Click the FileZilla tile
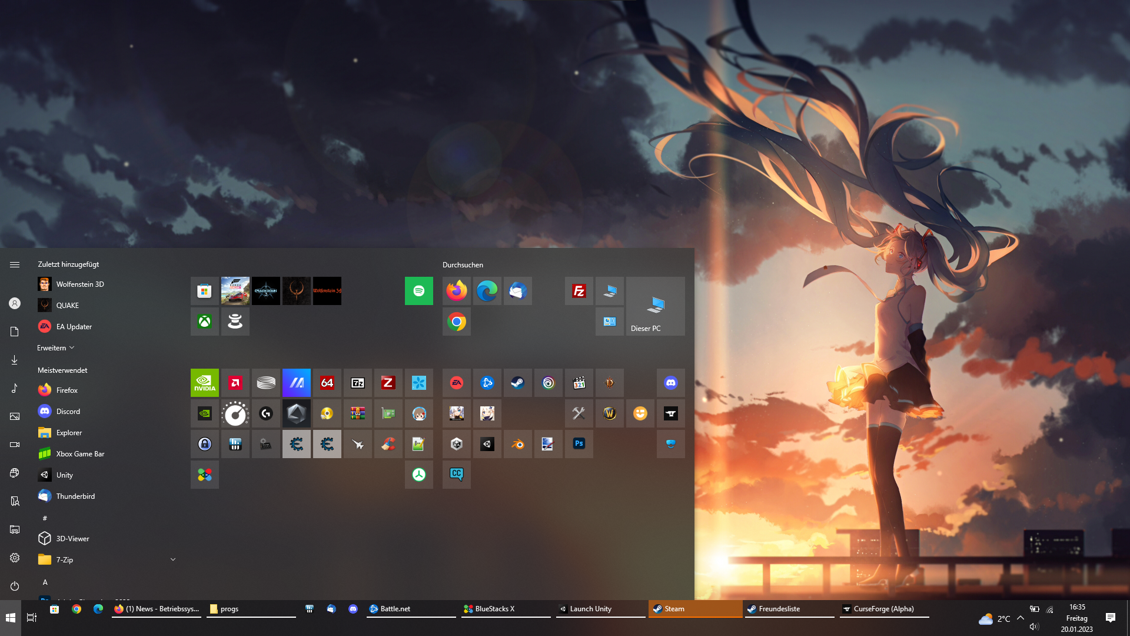This screenshot has height=636, width=1130. tap(579, 291)
